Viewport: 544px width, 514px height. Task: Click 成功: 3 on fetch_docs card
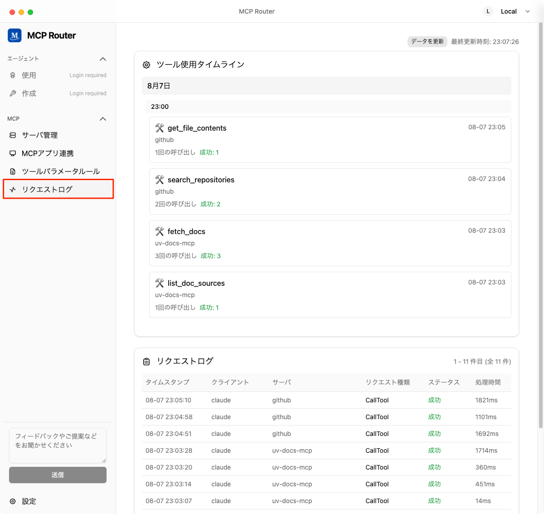(x=210, y=256)
